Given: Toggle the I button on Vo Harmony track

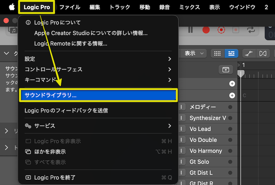Looking at the screenshot, I should click(181, 151).
